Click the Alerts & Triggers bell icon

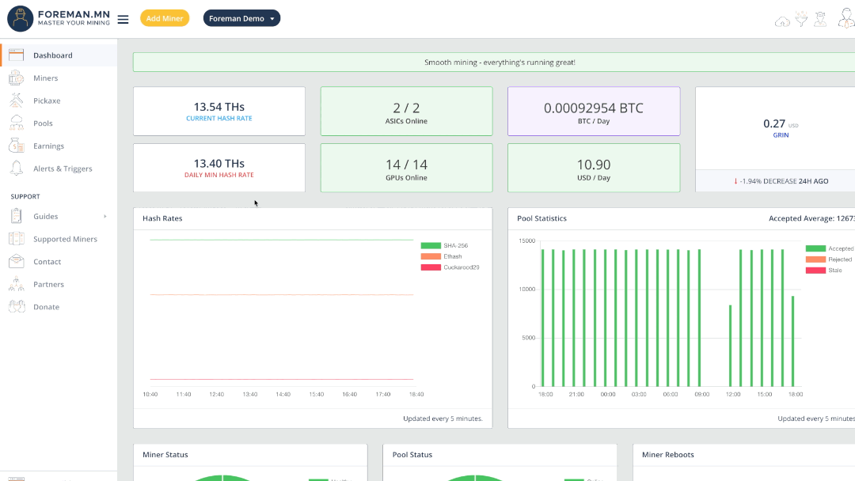tap(17, 169)
